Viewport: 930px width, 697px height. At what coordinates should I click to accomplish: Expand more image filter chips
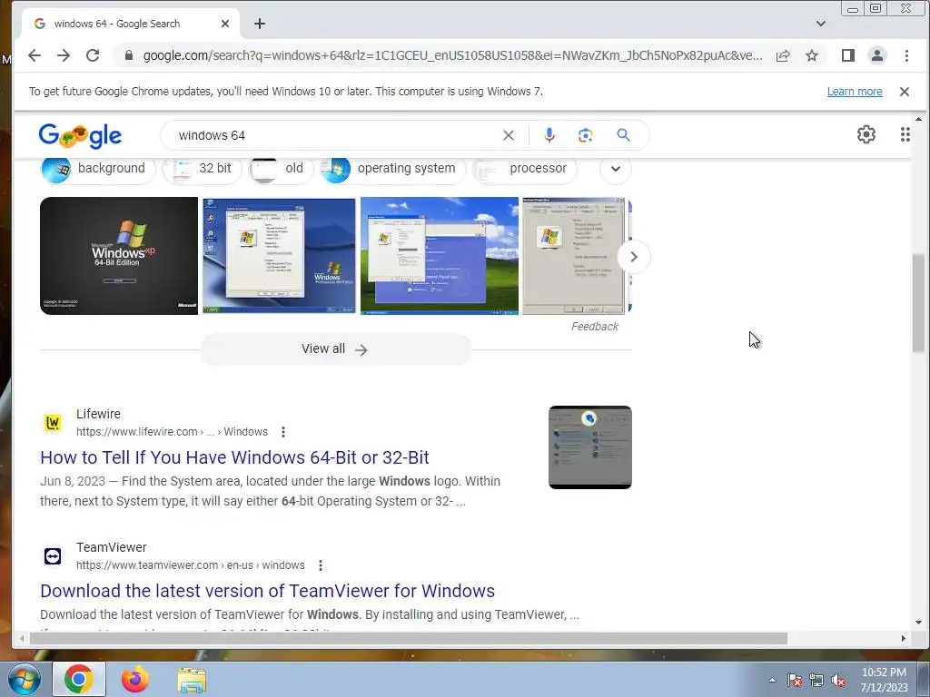tap(616, 169)
